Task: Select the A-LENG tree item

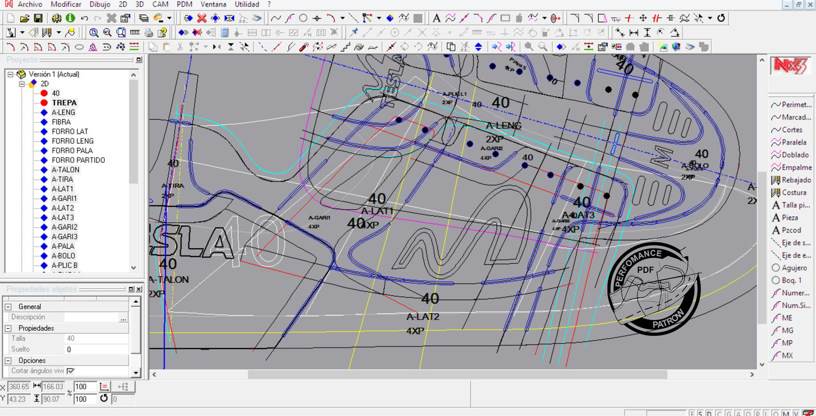Action: pyautogui.click(x=64, y=112)
